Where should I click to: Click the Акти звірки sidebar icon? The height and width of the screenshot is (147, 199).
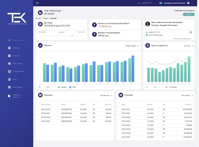[x=9, y=87]
